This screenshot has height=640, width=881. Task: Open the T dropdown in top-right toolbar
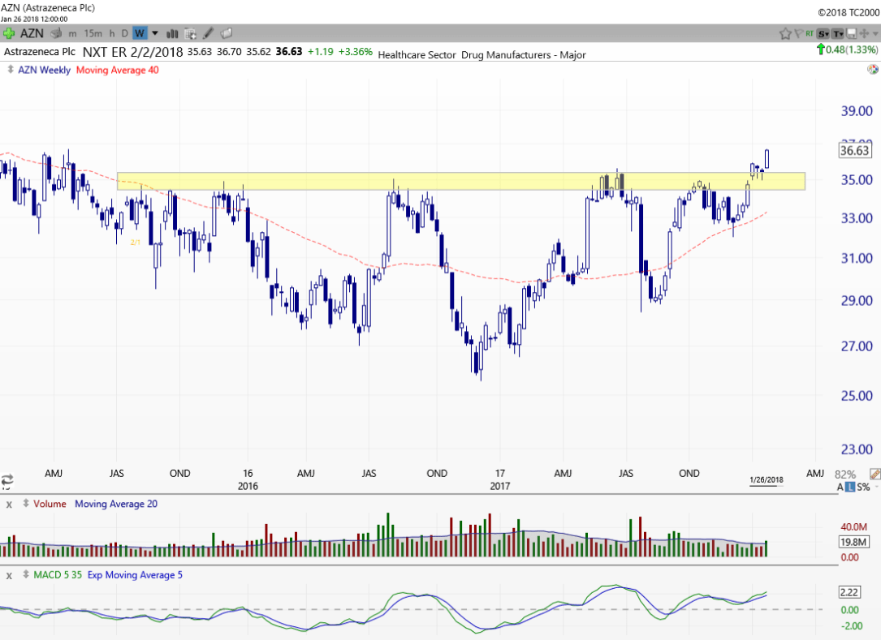838,33
